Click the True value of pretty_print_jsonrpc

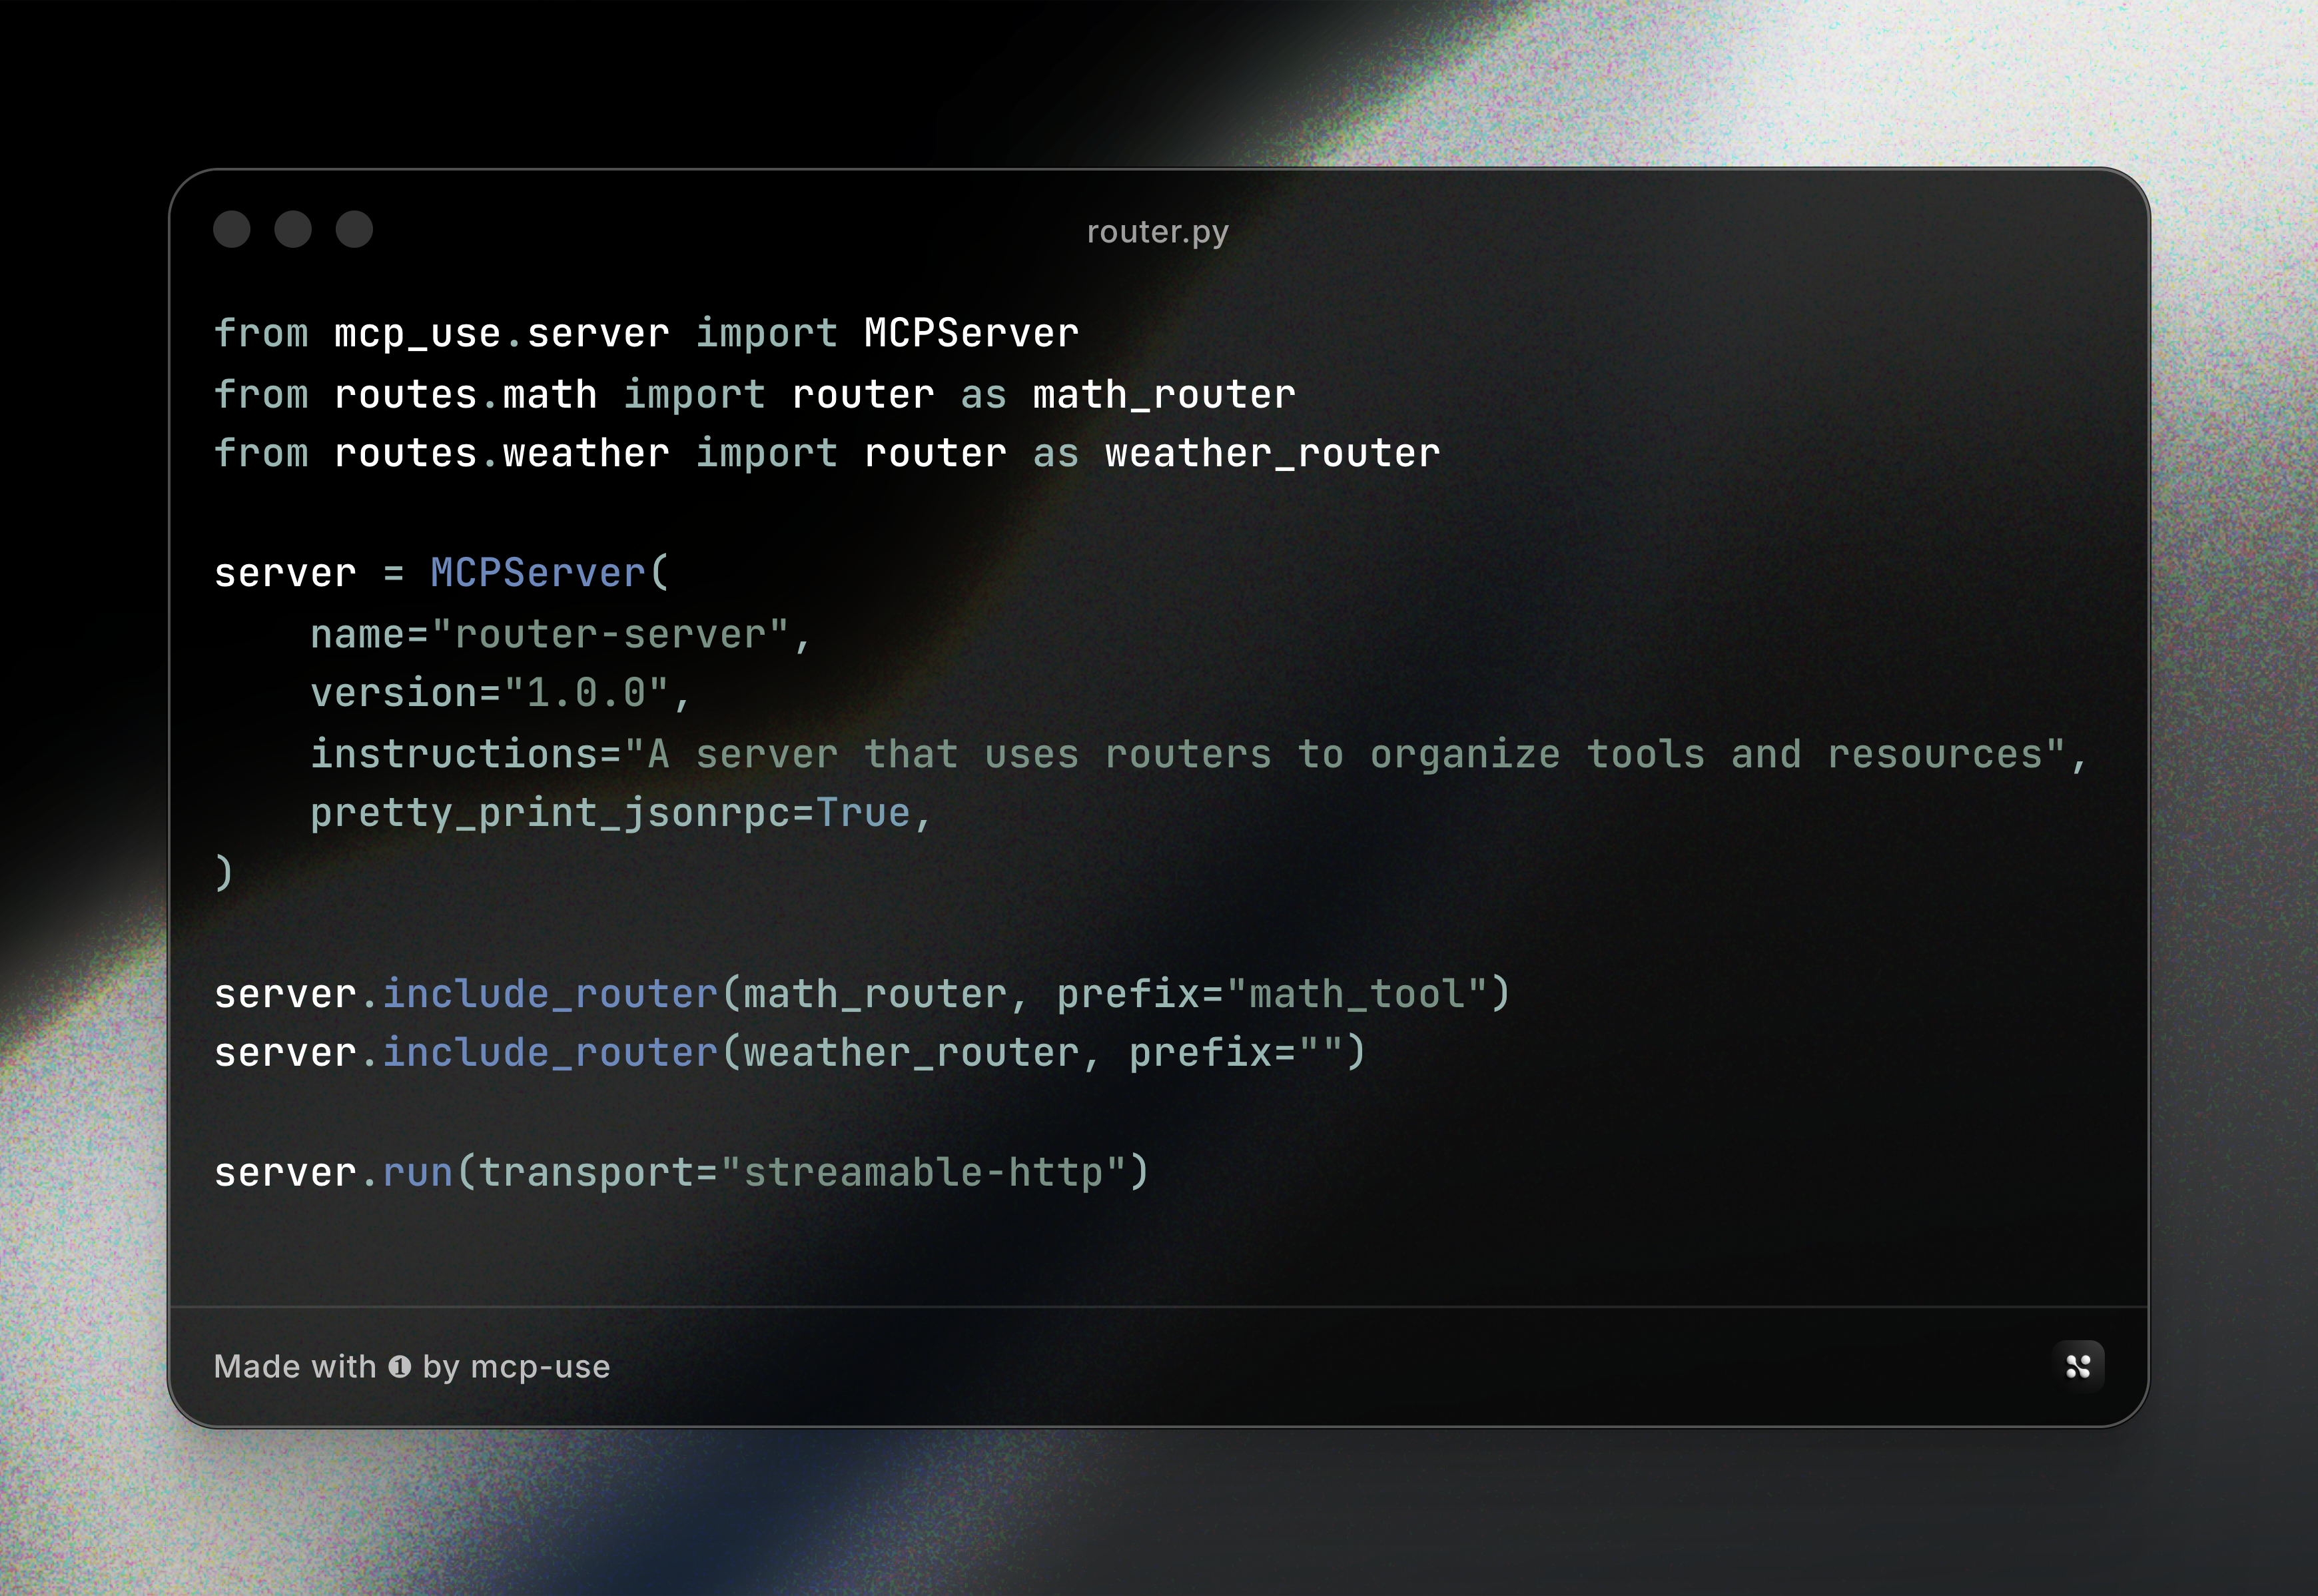pos(863,813)
